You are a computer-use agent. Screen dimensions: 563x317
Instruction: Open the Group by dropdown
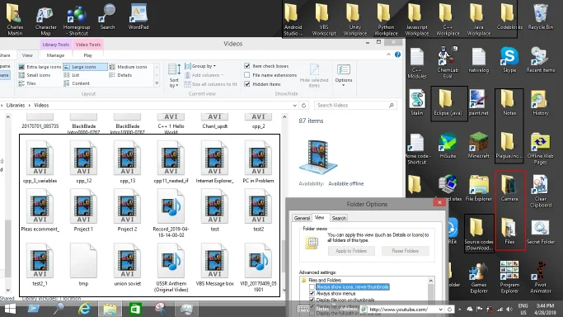tap(200, 66)
